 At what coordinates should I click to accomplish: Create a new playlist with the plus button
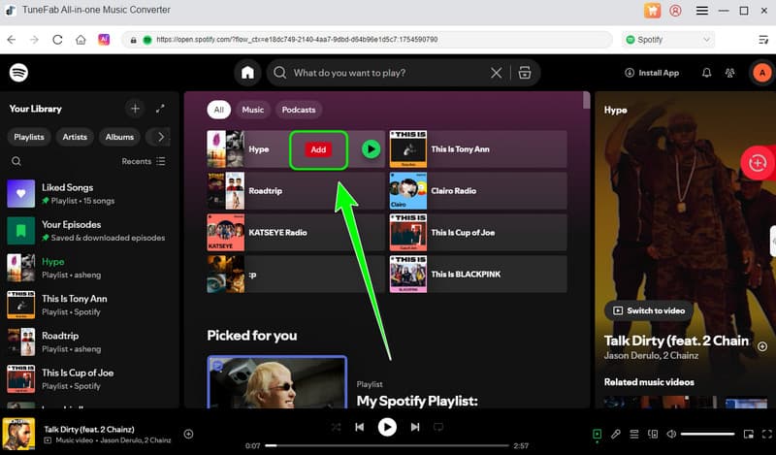[135, 109]
